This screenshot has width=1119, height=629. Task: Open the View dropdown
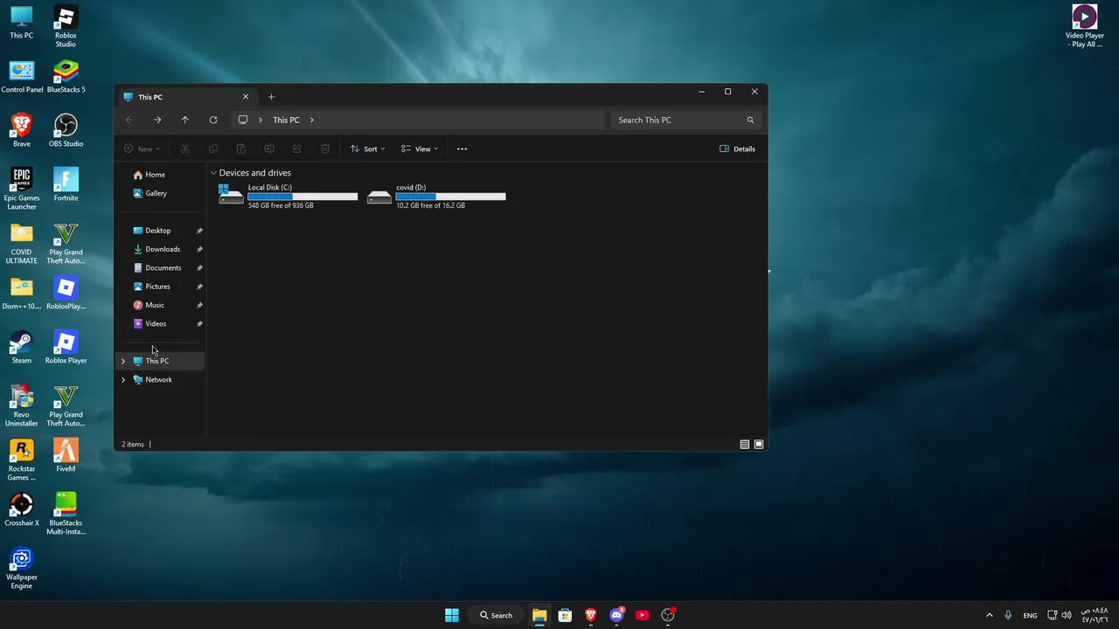click(x=420, y=149)
